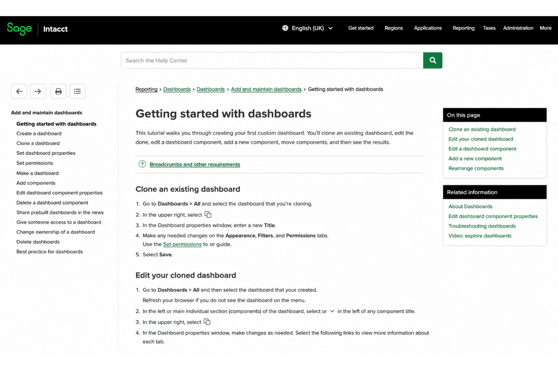The height and width of the screenshot is (372, 558).
Task: Click the forward arrow navigation button
Action: [38, 91]
